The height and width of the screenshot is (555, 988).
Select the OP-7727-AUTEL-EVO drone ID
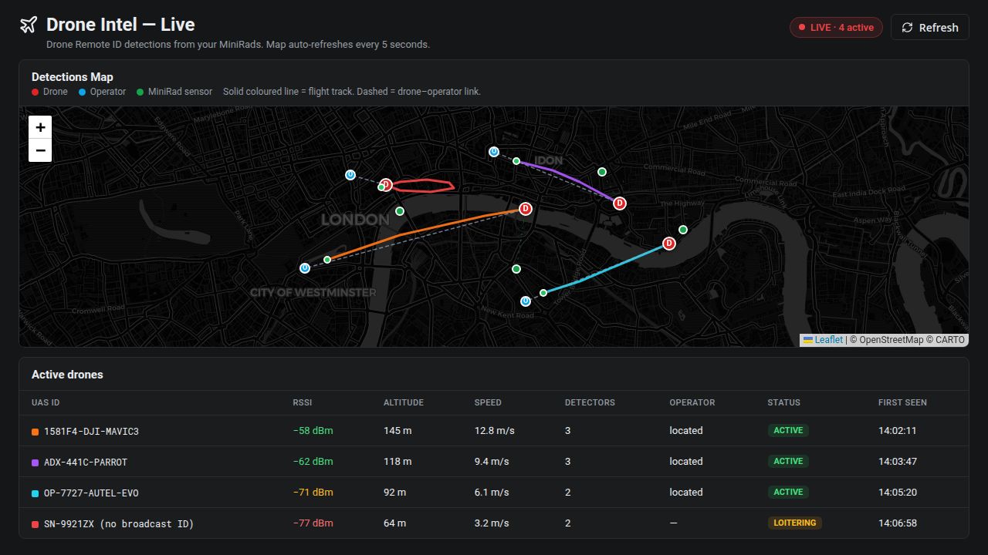[91, 493]
